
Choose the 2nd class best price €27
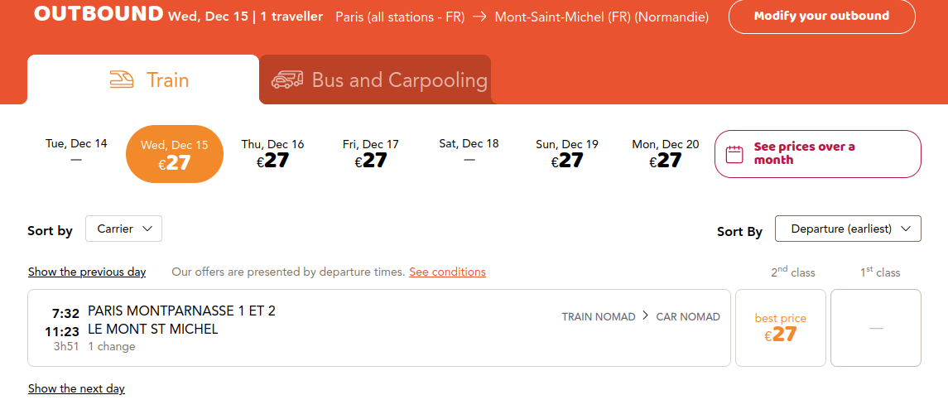[x=781, y=328]
